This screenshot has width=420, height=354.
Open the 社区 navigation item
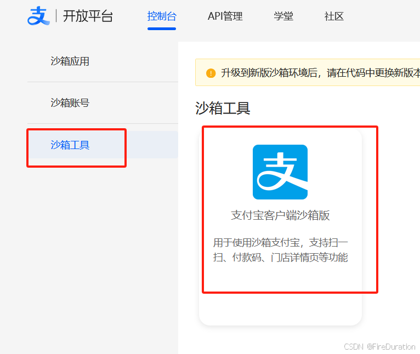(x=334, y=16)
